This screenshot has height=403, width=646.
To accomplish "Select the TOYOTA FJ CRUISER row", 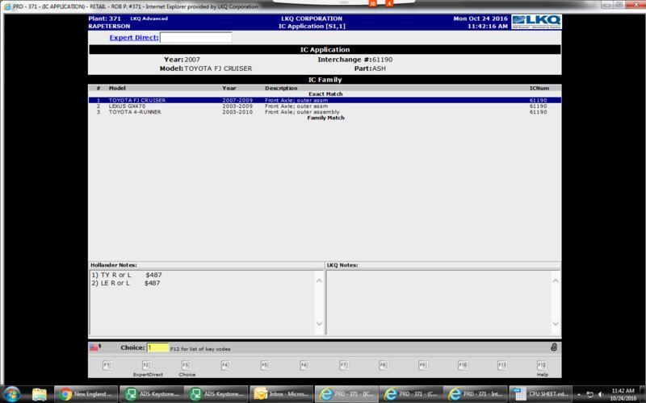I will (325, 100).
